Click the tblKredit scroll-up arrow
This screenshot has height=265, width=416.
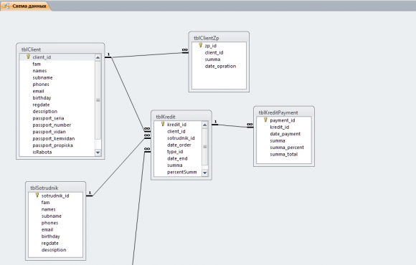(204, 125)
